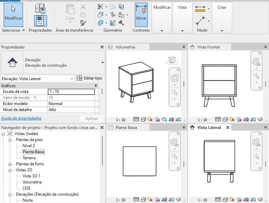Toggle Shadows in Volumetria control bar
269x203 pixels.
(x=157, y=120)
